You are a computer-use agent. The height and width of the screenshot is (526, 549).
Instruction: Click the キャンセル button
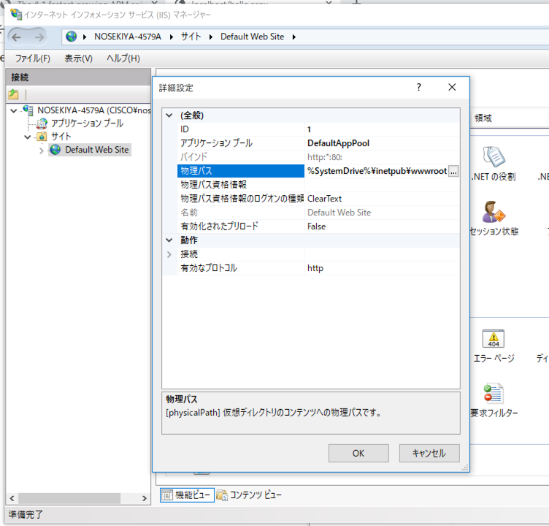tap(429, 453)
